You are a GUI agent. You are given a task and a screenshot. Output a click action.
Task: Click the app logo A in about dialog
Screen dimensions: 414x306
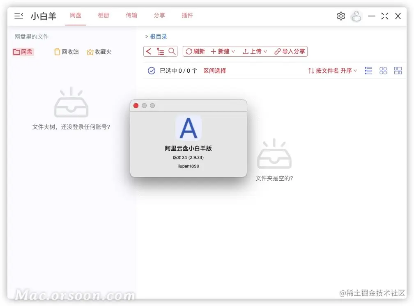188,128
